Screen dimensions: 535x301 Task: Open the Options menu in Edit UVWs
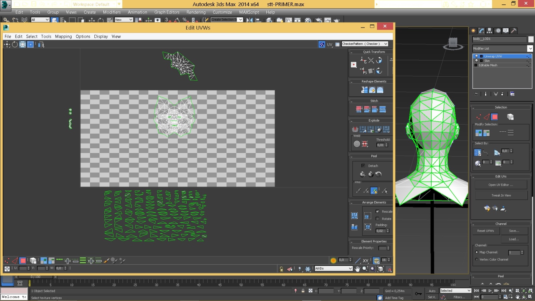[83, 36]
